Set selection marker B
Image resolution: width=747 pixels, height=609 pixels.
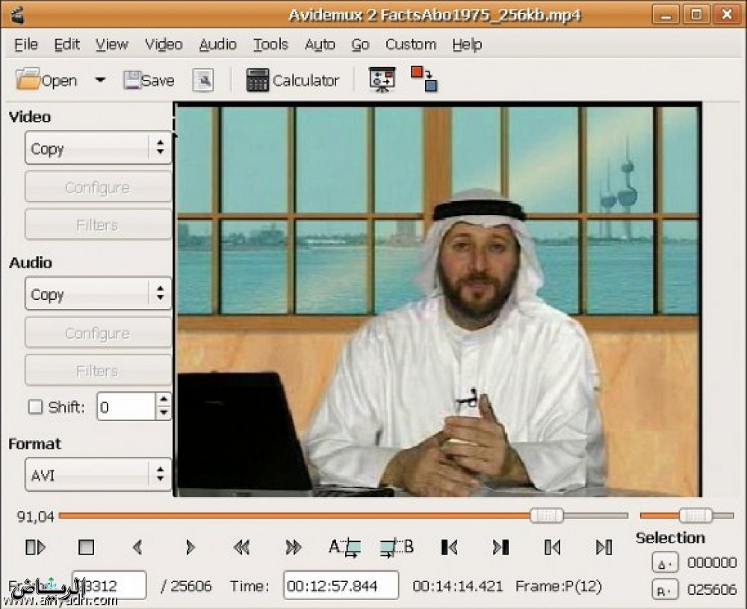tap(397, 548)
